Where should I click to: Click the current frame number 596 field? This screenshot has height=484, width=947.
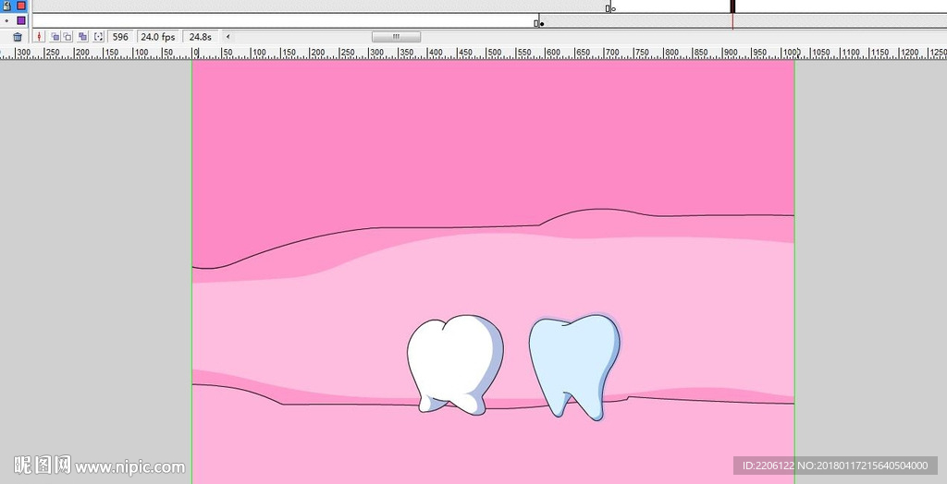[x=120, y=37]
